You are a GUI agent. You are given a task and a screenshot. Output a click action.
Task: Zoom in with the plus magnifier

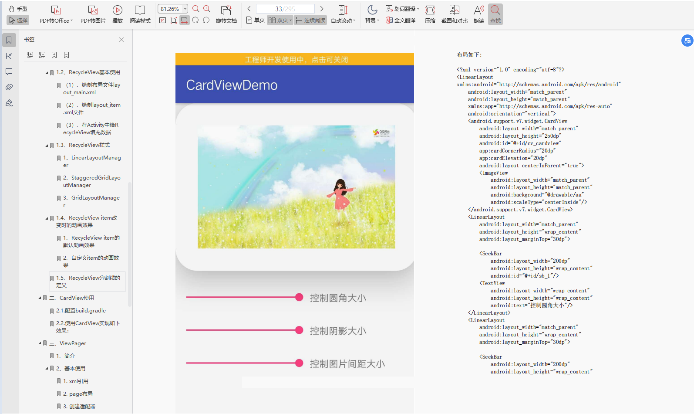207,9
